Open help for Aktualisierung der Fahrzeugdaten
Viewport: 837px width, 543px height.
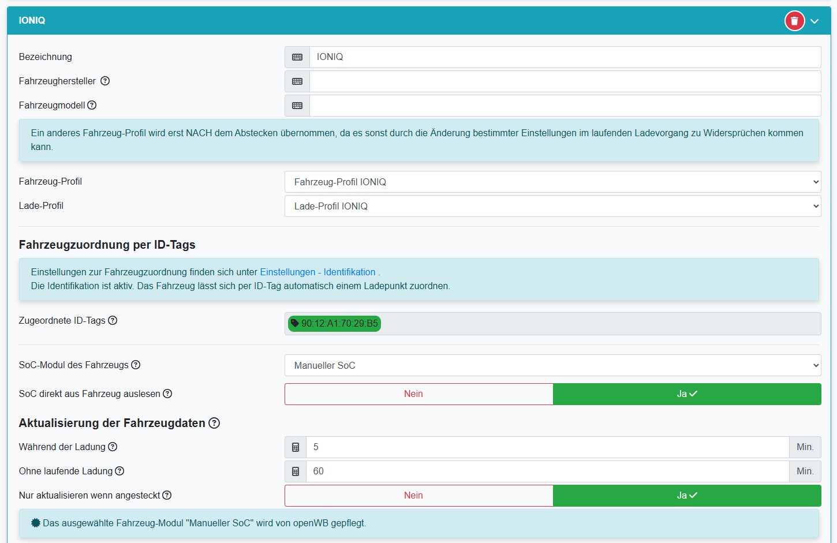(214, 423)
